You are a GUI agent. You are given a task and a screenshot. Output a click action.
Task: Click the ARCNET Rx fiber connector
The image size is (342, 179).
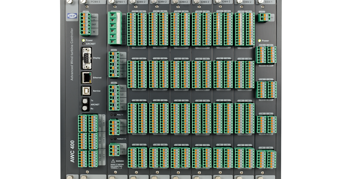pyautogui.click(x=85, y=108)
